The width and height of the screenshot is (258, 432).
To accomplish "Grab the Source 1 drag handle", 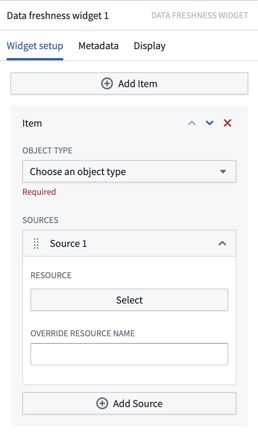I will pyautogui.click(x=36, y=244).
